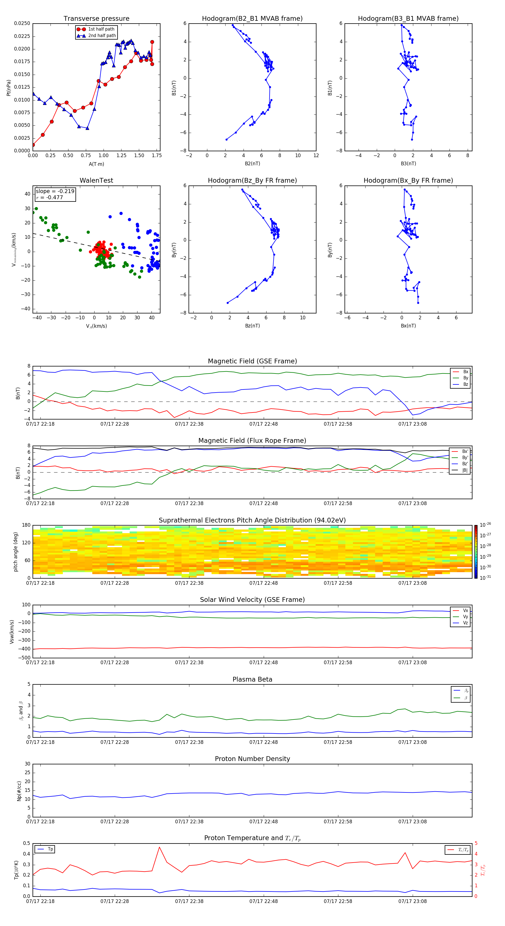
Task: Click the "Transverse pressure" plot title
Action: point(96,19)
